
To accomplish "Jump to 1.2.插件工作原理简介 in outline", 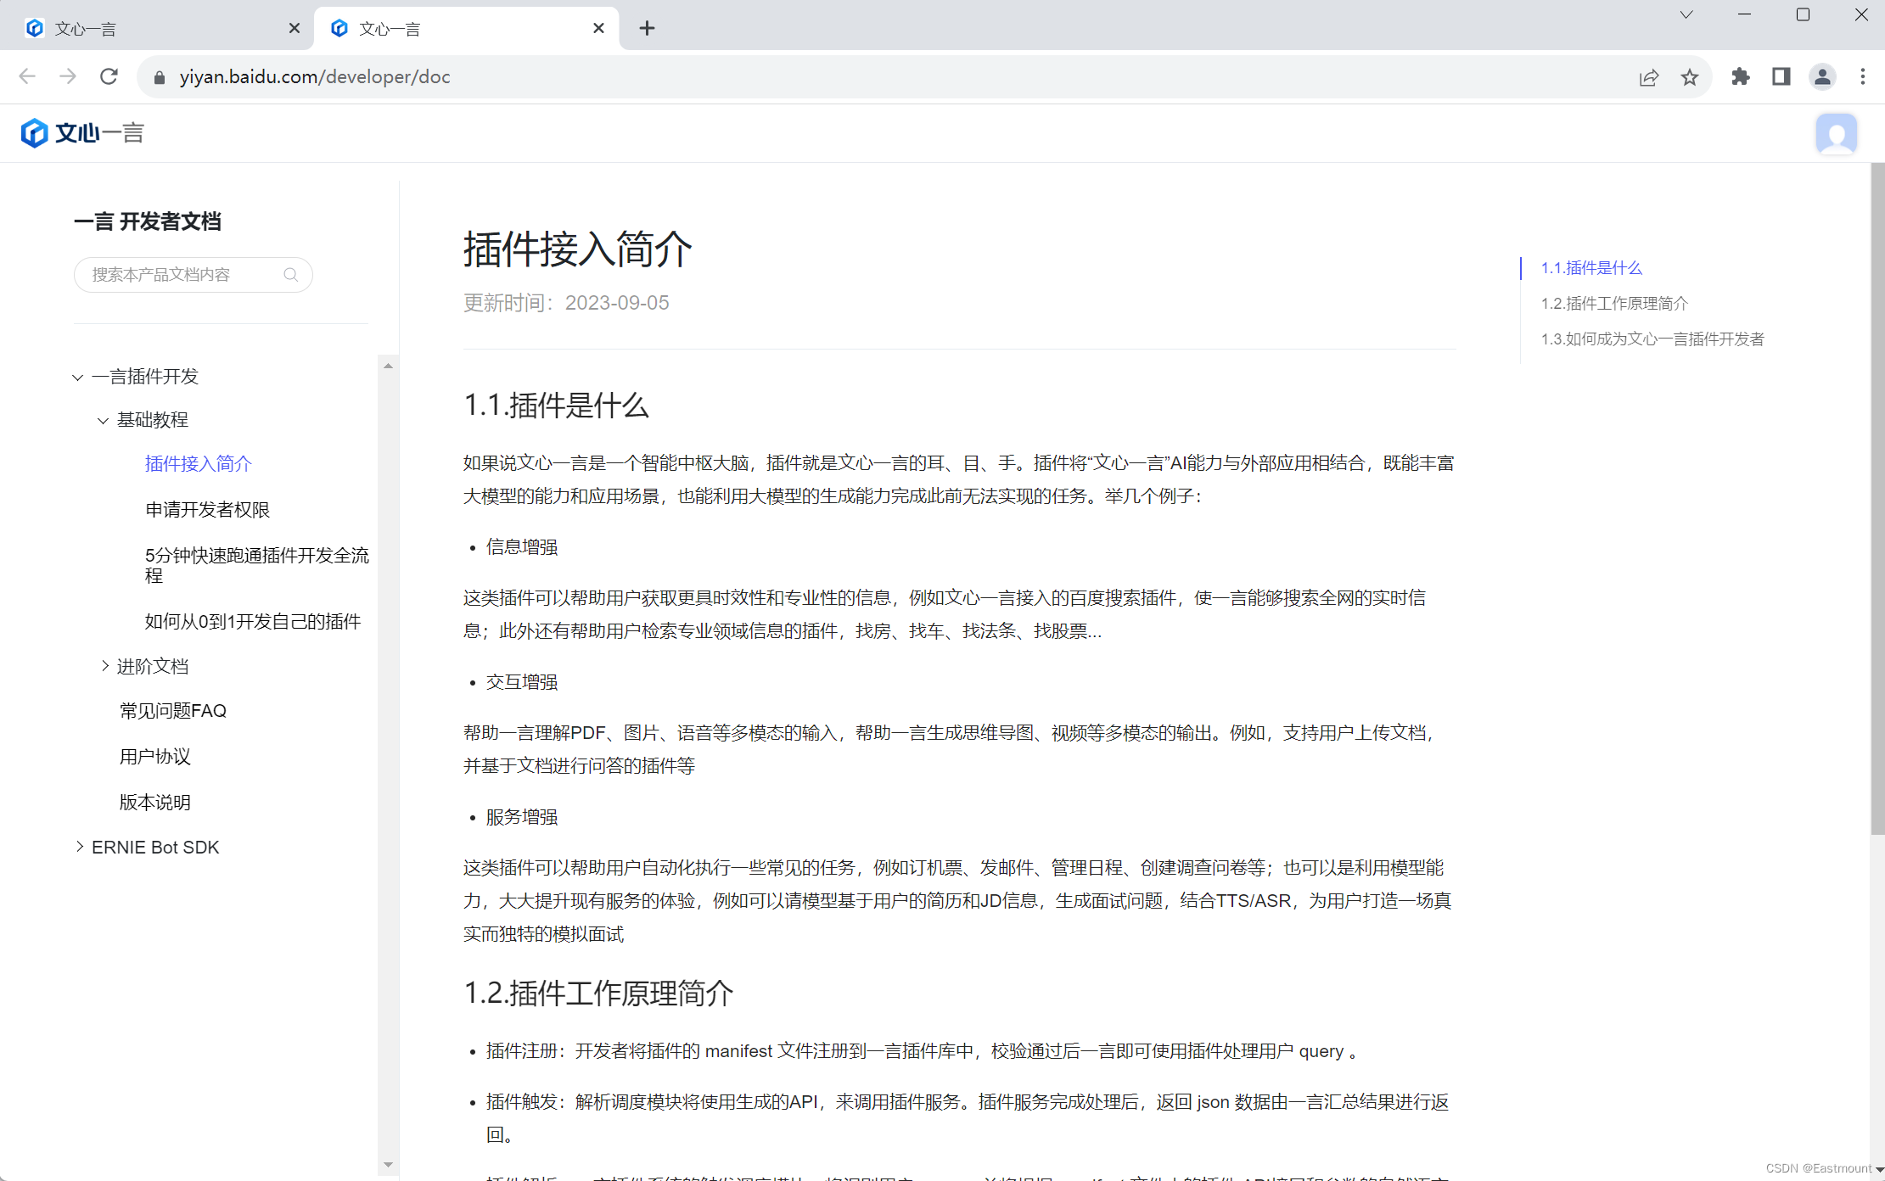I will coord(1614,304).
